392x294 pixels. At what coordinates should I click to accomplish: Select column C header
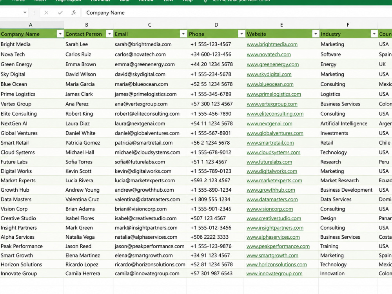[x=150, y=25]
